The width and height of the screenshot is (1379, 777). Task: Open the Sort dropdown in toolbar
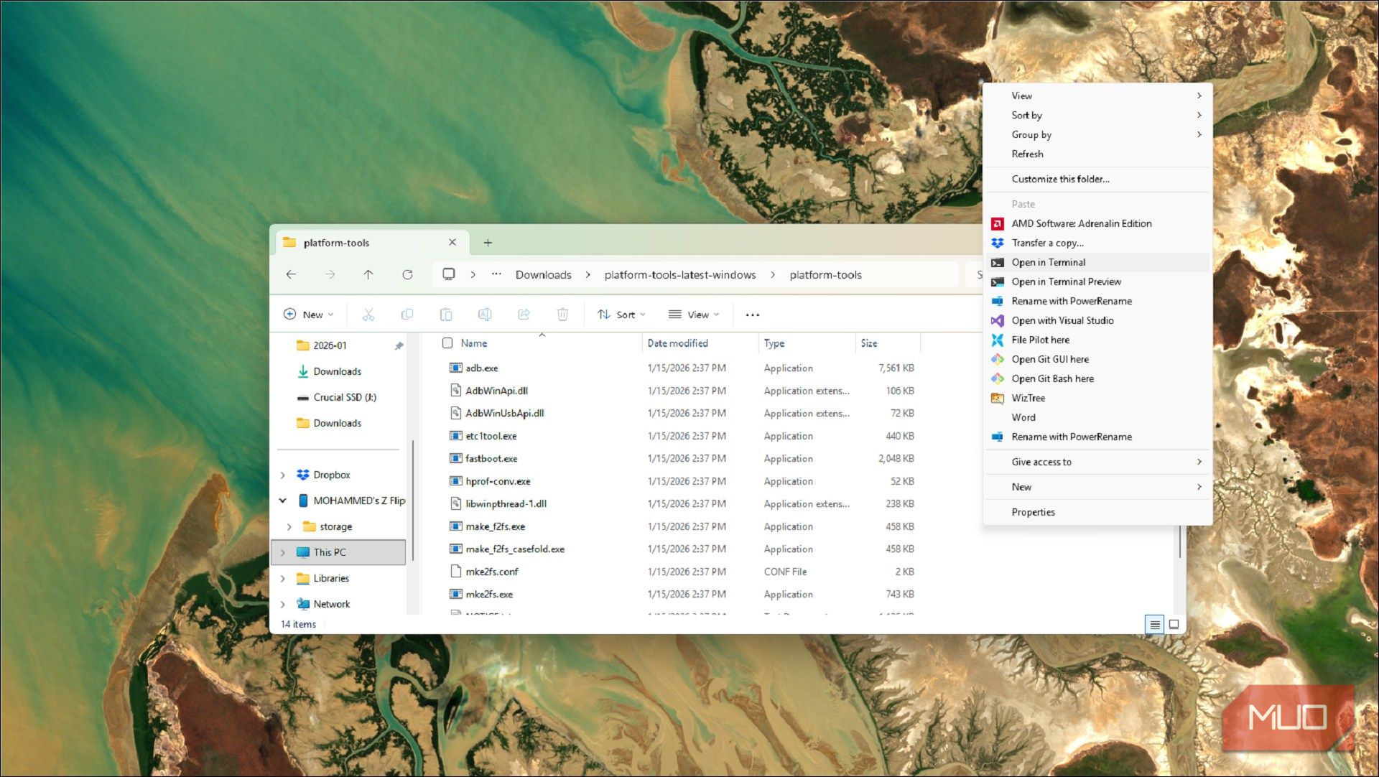click(621, 315)
